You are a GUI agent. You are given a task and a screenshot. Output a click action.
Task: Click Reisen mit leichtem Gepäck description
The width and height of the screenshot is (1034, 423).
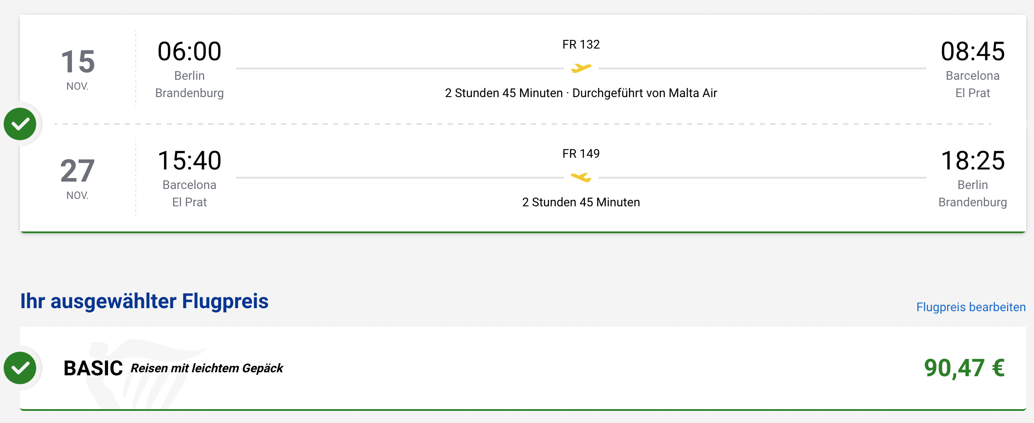point(207,368)
